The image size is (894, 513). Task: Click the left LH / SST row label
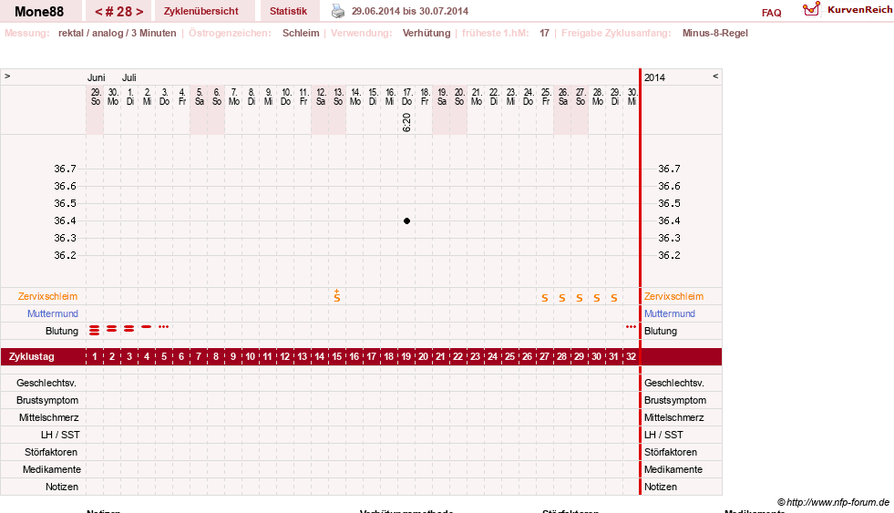(x=60, y=435)
